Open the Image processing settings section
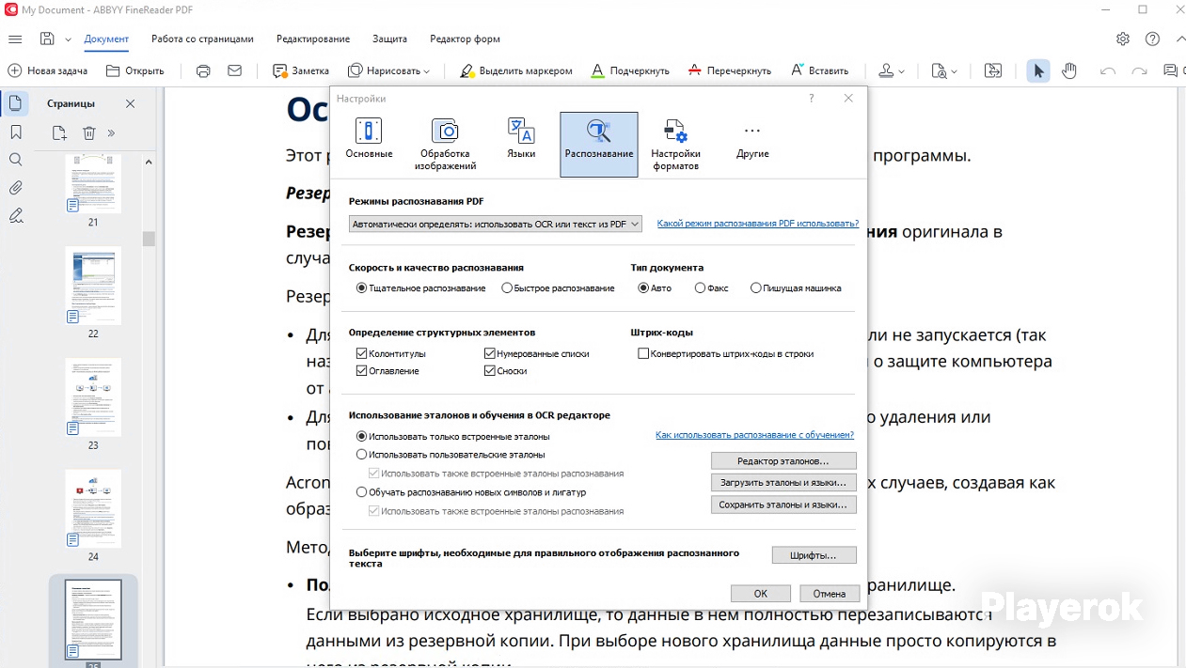 tap(445, 145)
